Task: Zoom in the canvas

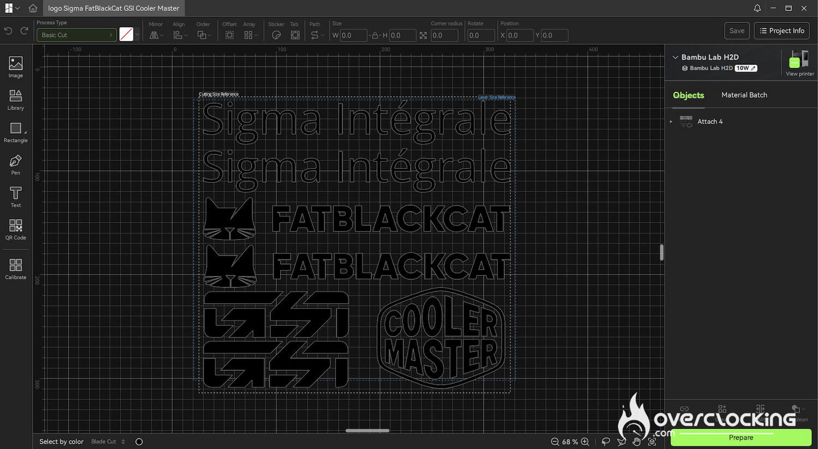Action: pyautogui.click(x=585, y=441)
